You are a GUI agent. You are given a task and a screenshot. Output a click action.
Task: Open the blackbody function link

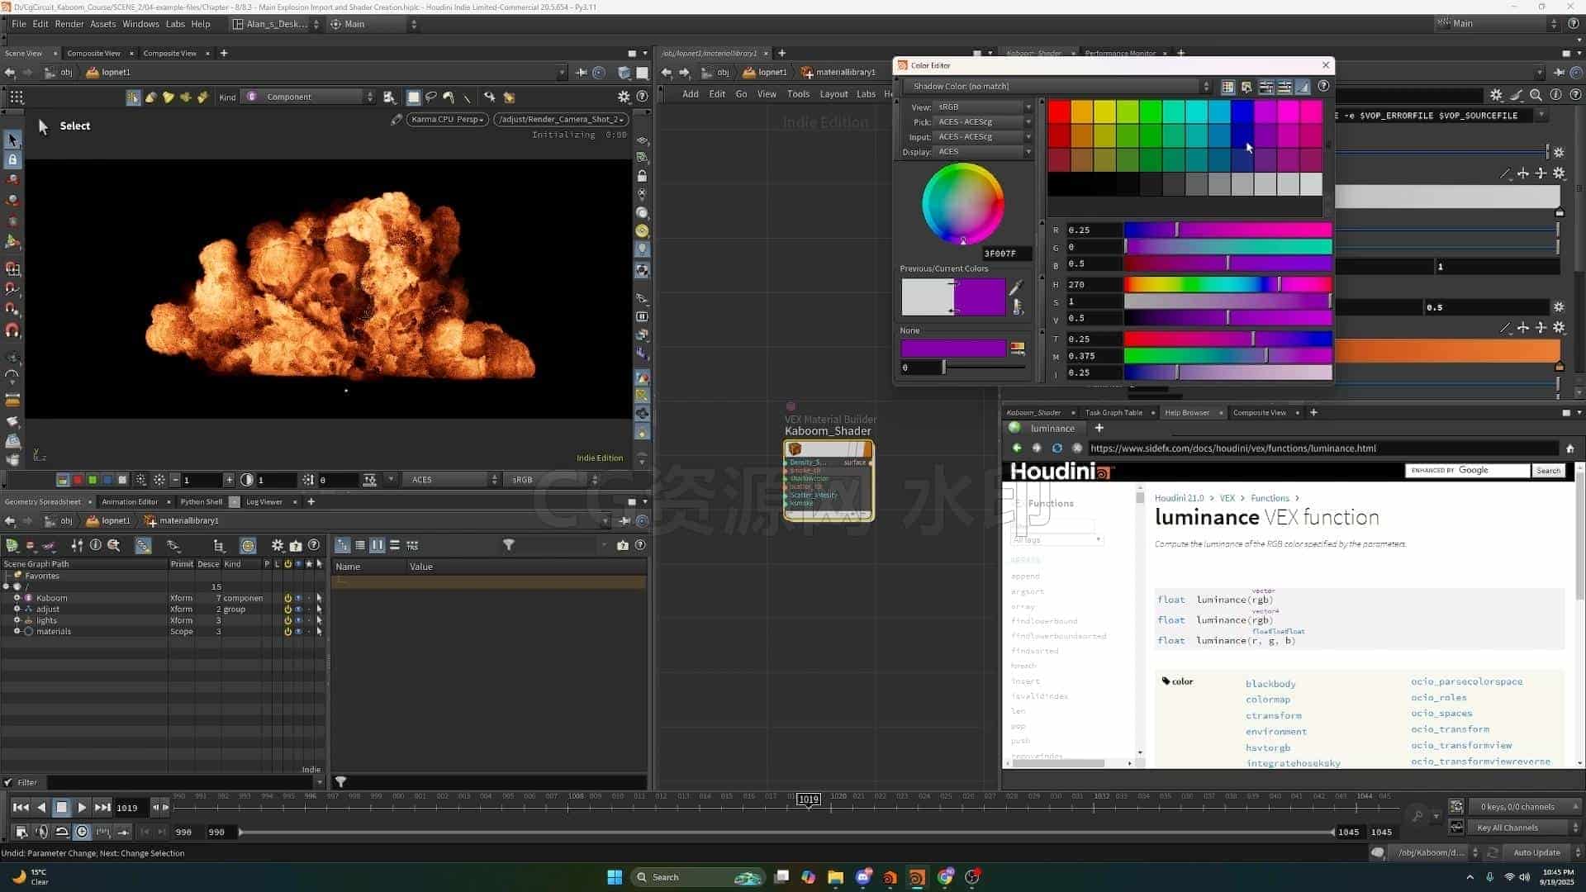pos(1270,684)
